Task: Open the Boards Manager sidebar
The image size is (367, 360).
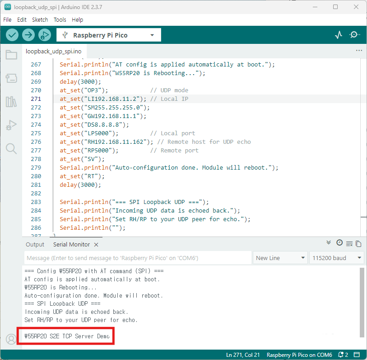Action: [x=11, y=79]
